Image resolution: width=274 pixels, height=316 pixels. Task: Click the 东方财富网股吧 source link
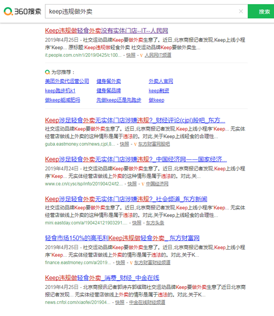click(x=154, y=144)
